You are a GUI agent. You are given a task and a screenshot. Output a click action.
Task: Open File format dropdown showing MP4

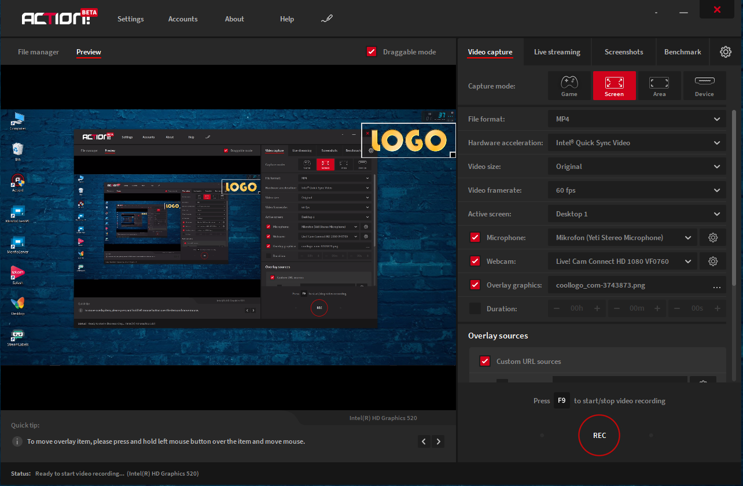point(637,119)
